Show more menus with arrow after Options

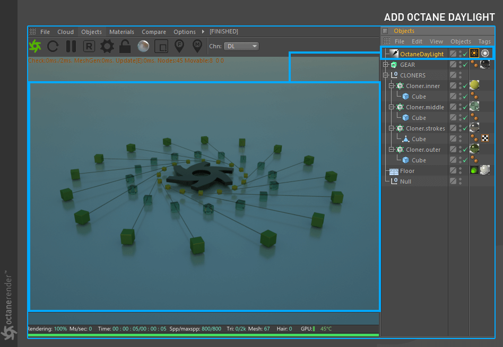tap(203, 31)
